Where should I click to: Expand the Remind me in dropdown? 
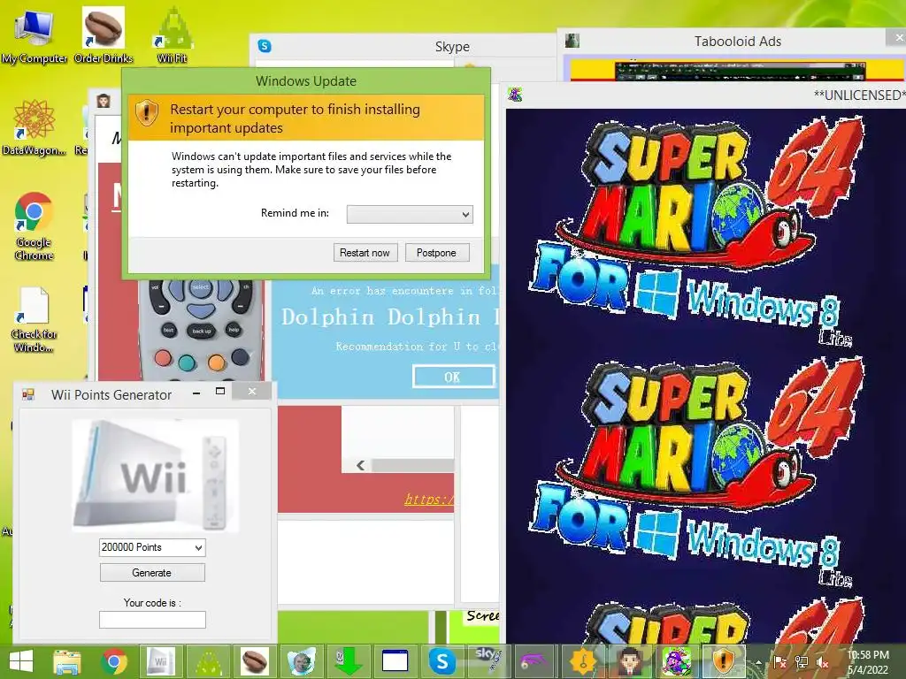point(410,214)
